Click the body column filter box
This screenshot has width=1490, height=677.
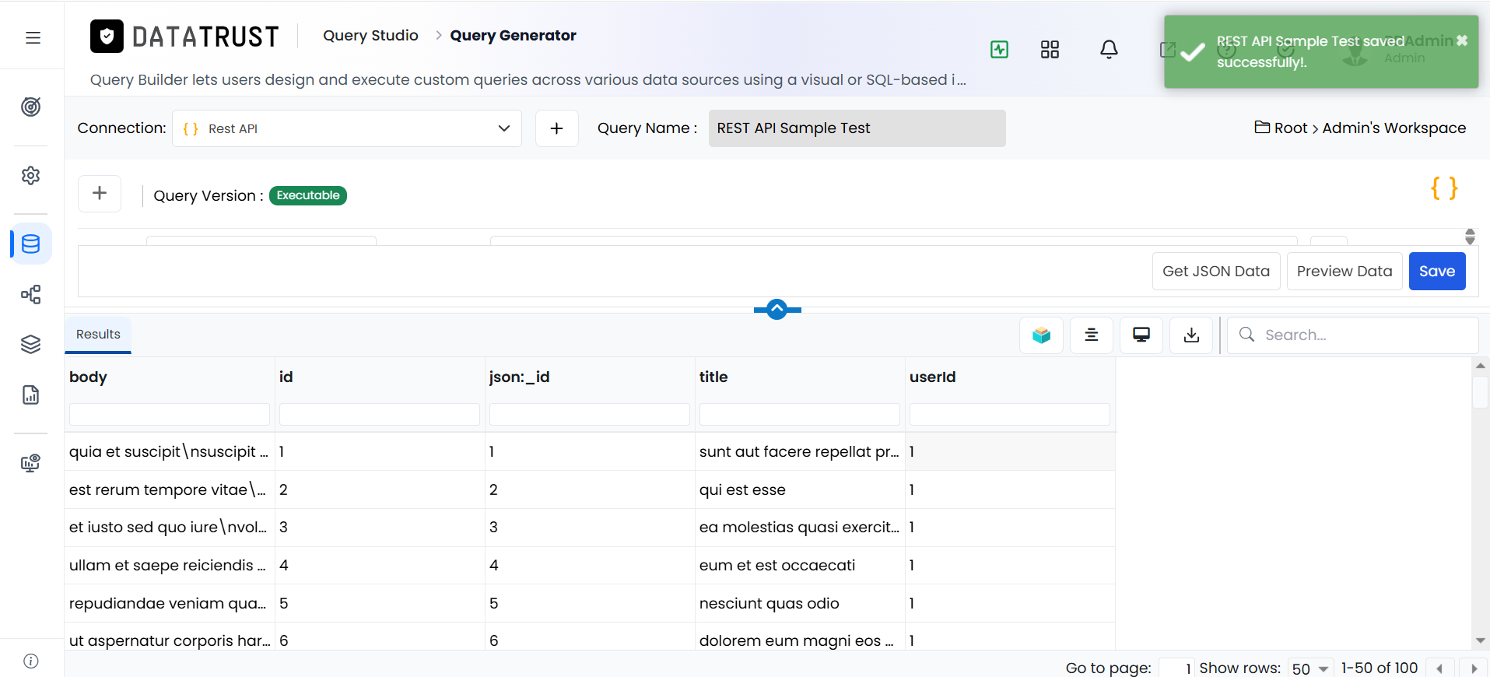tap(170, 414)
